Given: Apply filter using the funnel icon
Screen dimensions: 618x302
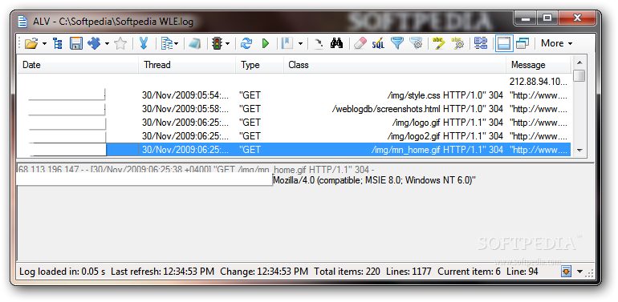Looking at the screenshot, I should [x=397, y=43].
